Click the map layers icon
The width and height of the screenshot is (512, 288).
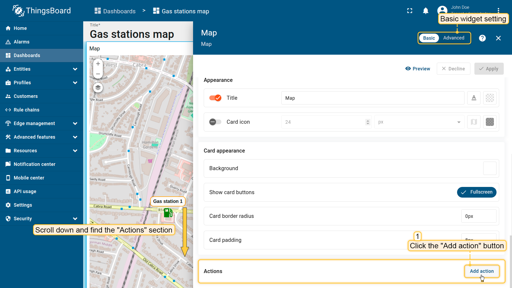(x=98, y=87)
